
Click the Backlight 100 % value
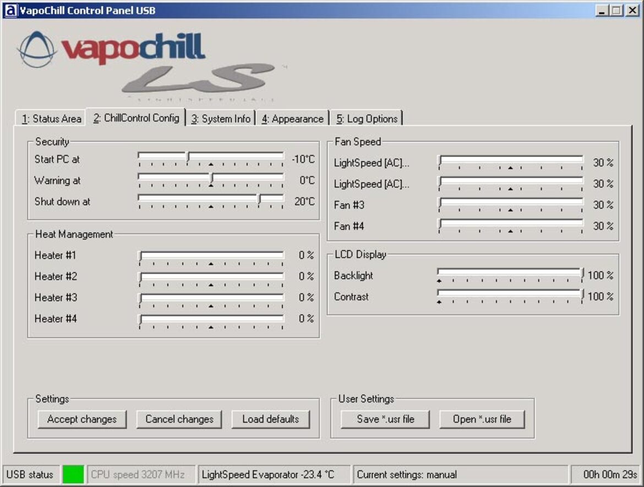pos(600,275)
